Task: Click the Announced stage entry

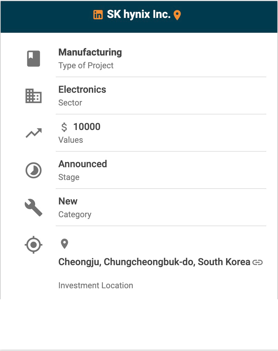Action: (x=83, y=164)
